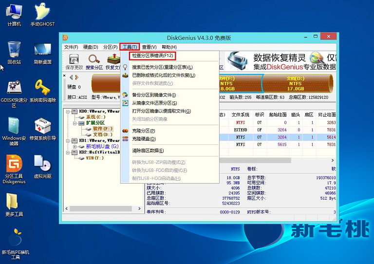Select 软件(F:) in disk tree
This screenshot has width=374, height=264.
[x=103, y=129]
